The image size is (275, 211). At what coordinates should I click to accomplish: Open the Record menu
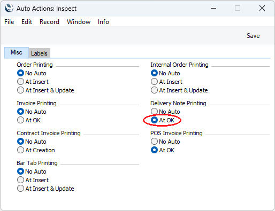(x=49, y=22)
